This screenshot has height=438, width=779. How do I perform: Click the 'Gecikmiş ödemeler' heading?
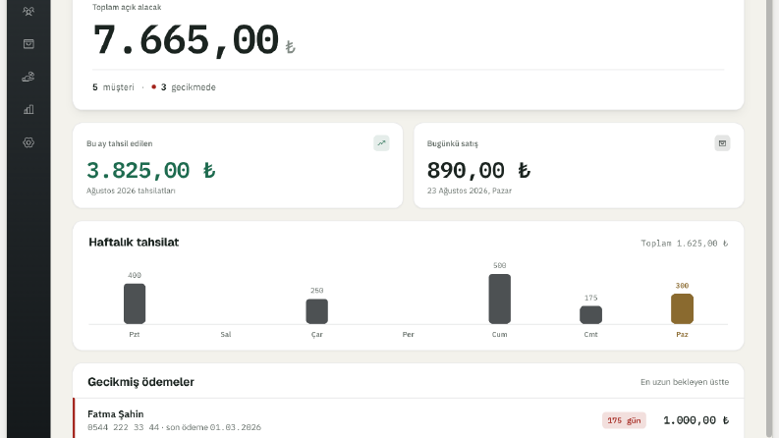coord(140,382)
